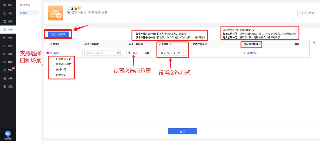320x141 pixels.
Task: Click the 添加产品 link
Action: click(x=250, y=53)
